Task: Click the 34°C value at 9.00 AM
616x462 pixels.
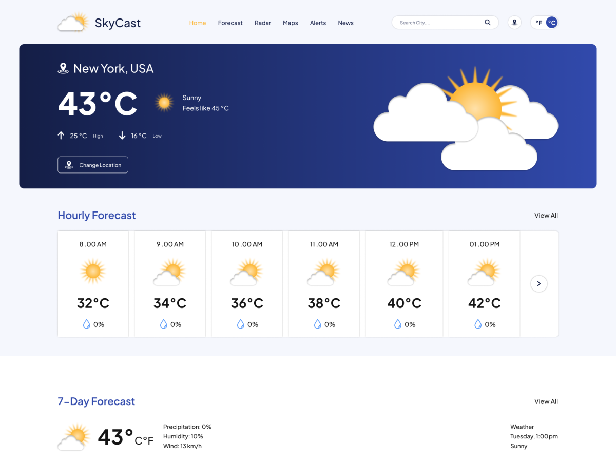Action: coord(170,303)
